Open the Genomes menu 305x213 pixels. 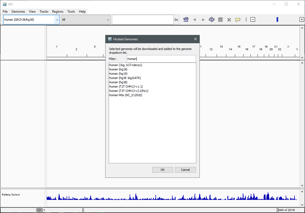[18, 12]
